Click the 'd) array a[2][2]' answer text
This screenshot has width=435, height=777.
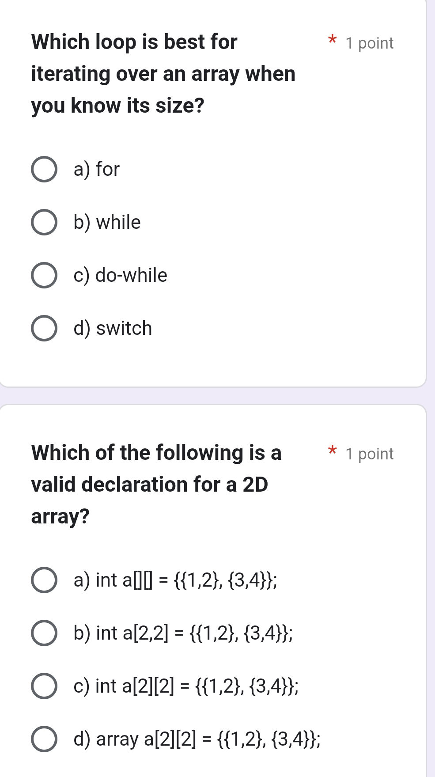(x=197, y=739)
